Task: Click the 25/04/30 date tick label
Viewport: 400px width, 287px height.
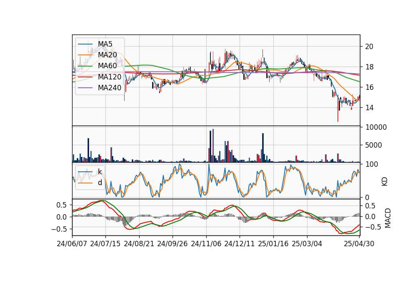Action: [359, 244]
